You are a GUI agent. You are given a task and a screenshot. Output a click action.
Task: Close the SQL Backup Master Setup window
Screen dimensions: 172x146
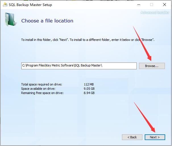(x=164, y=5)
